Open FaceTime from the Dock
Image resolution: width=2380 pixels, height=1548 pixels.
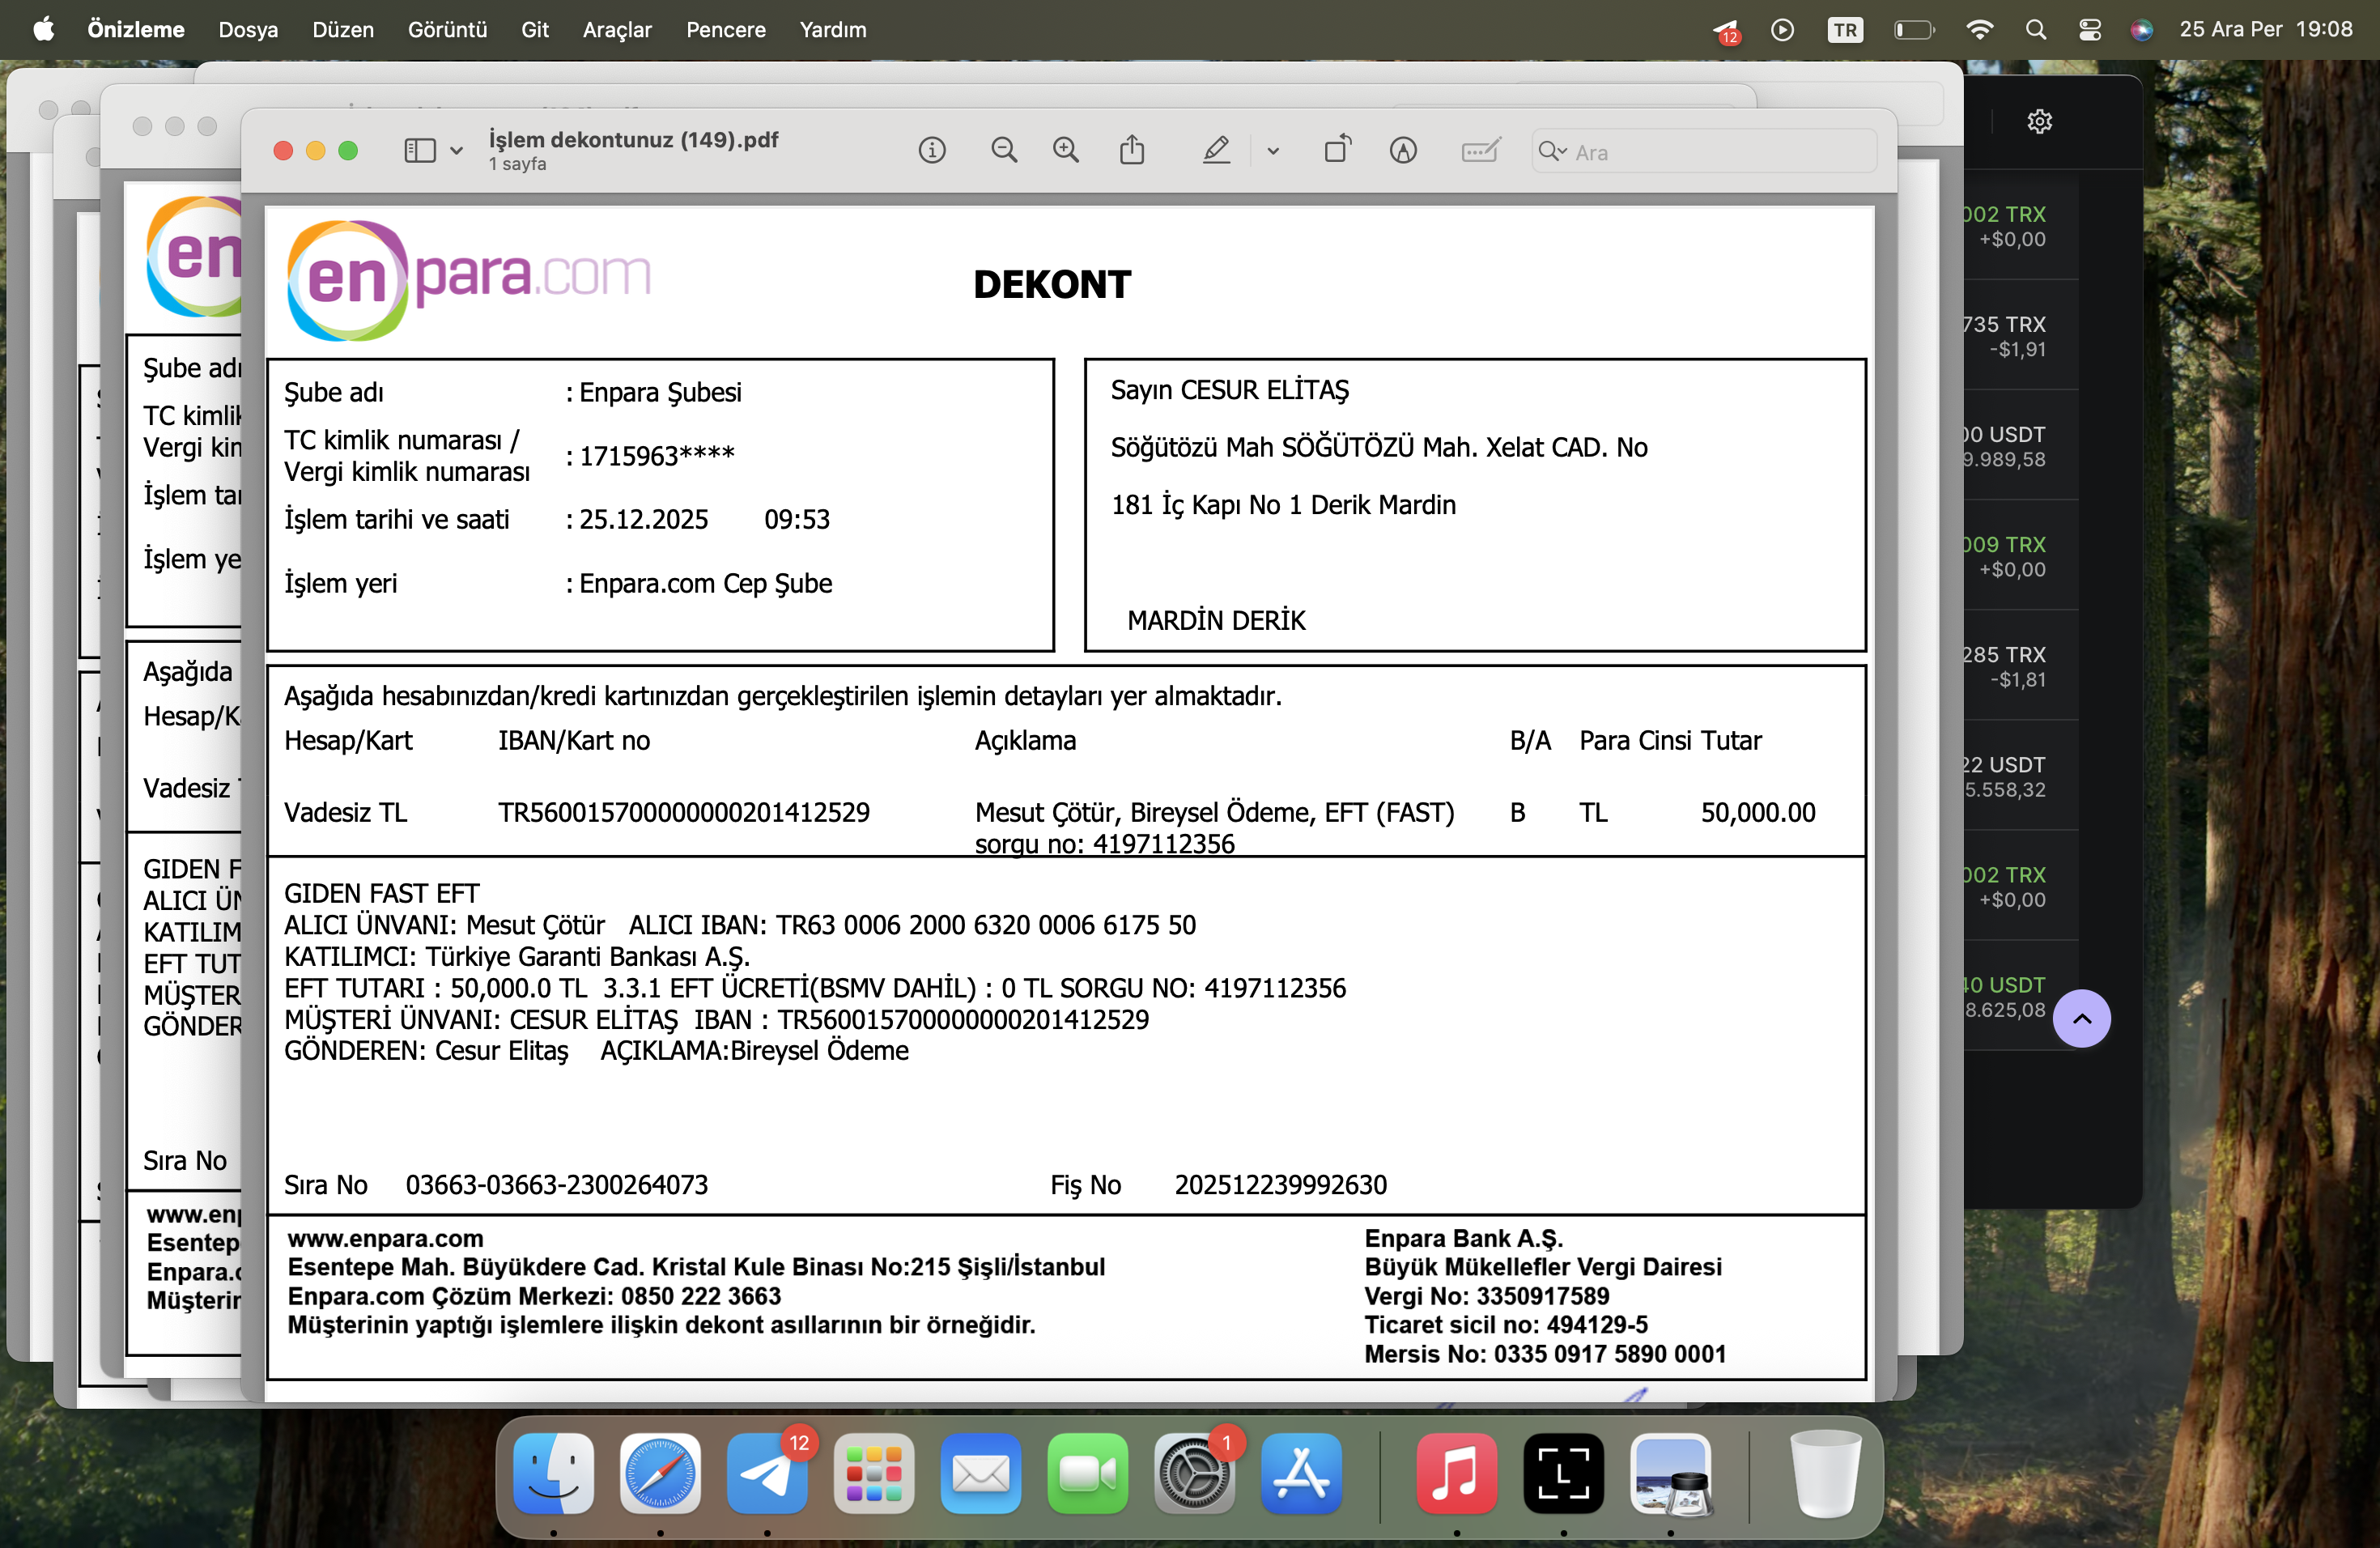point(1088,1473)
